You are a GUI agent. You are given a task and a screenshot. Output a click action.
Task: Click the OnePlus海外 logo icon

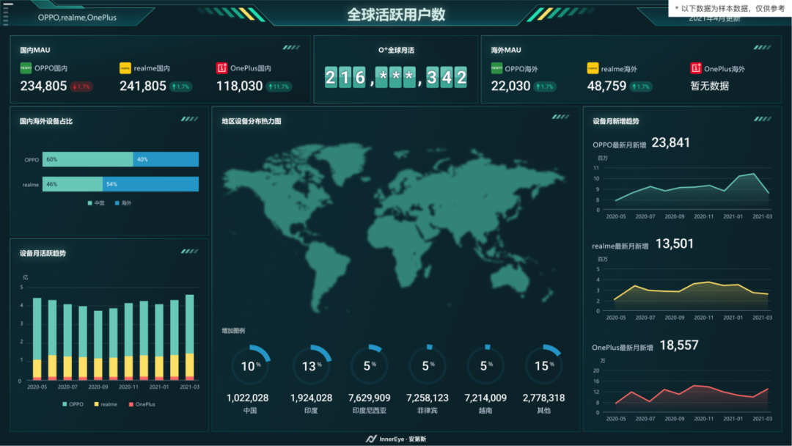[x=695, y=67]
